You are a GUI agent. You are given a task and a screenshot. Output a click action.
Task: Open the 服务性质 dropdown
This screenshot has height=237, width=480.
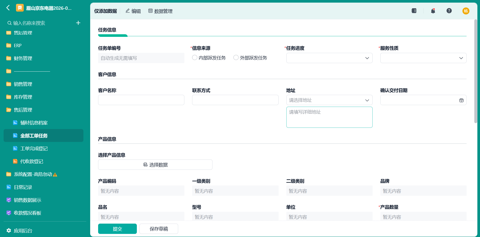tap(423, 58)
